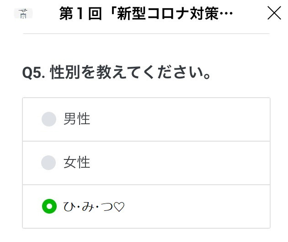
Task: Select the 男性 radio button
Action: coord(49,119)
